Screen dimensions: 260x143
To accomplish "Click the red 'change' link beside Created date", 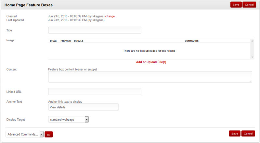I will [110, 16].
